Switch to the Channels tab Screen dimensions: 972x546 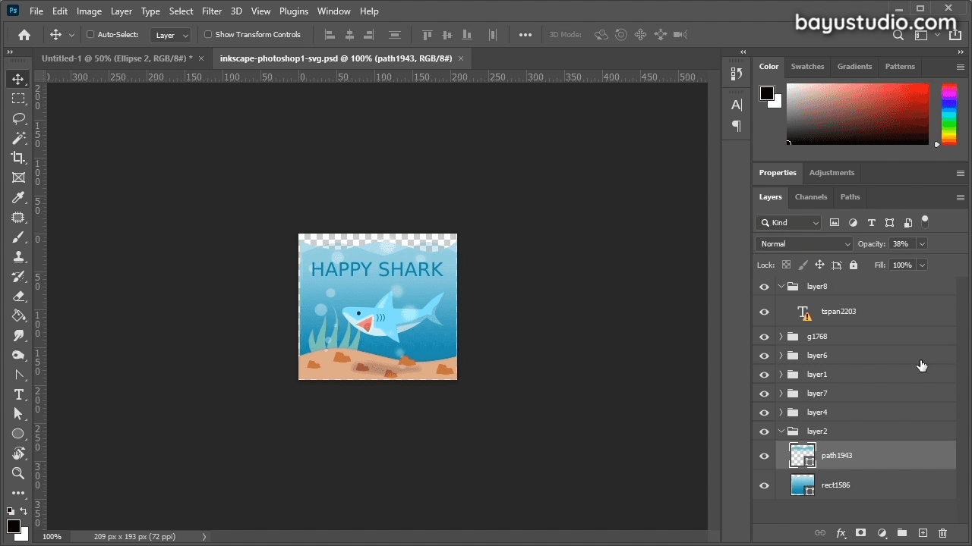coord(810,196)
